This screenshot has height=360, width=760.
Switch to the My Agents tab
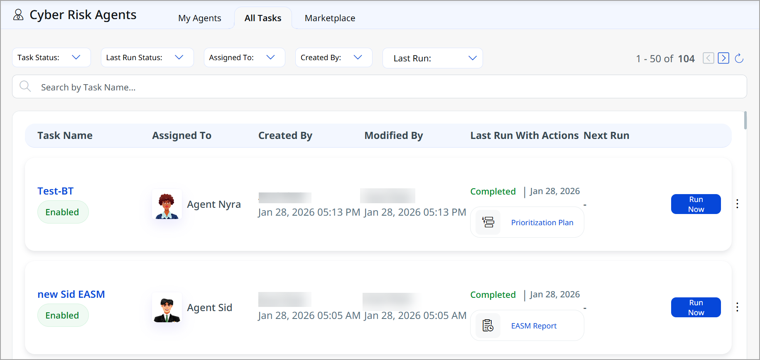(200, 18)
